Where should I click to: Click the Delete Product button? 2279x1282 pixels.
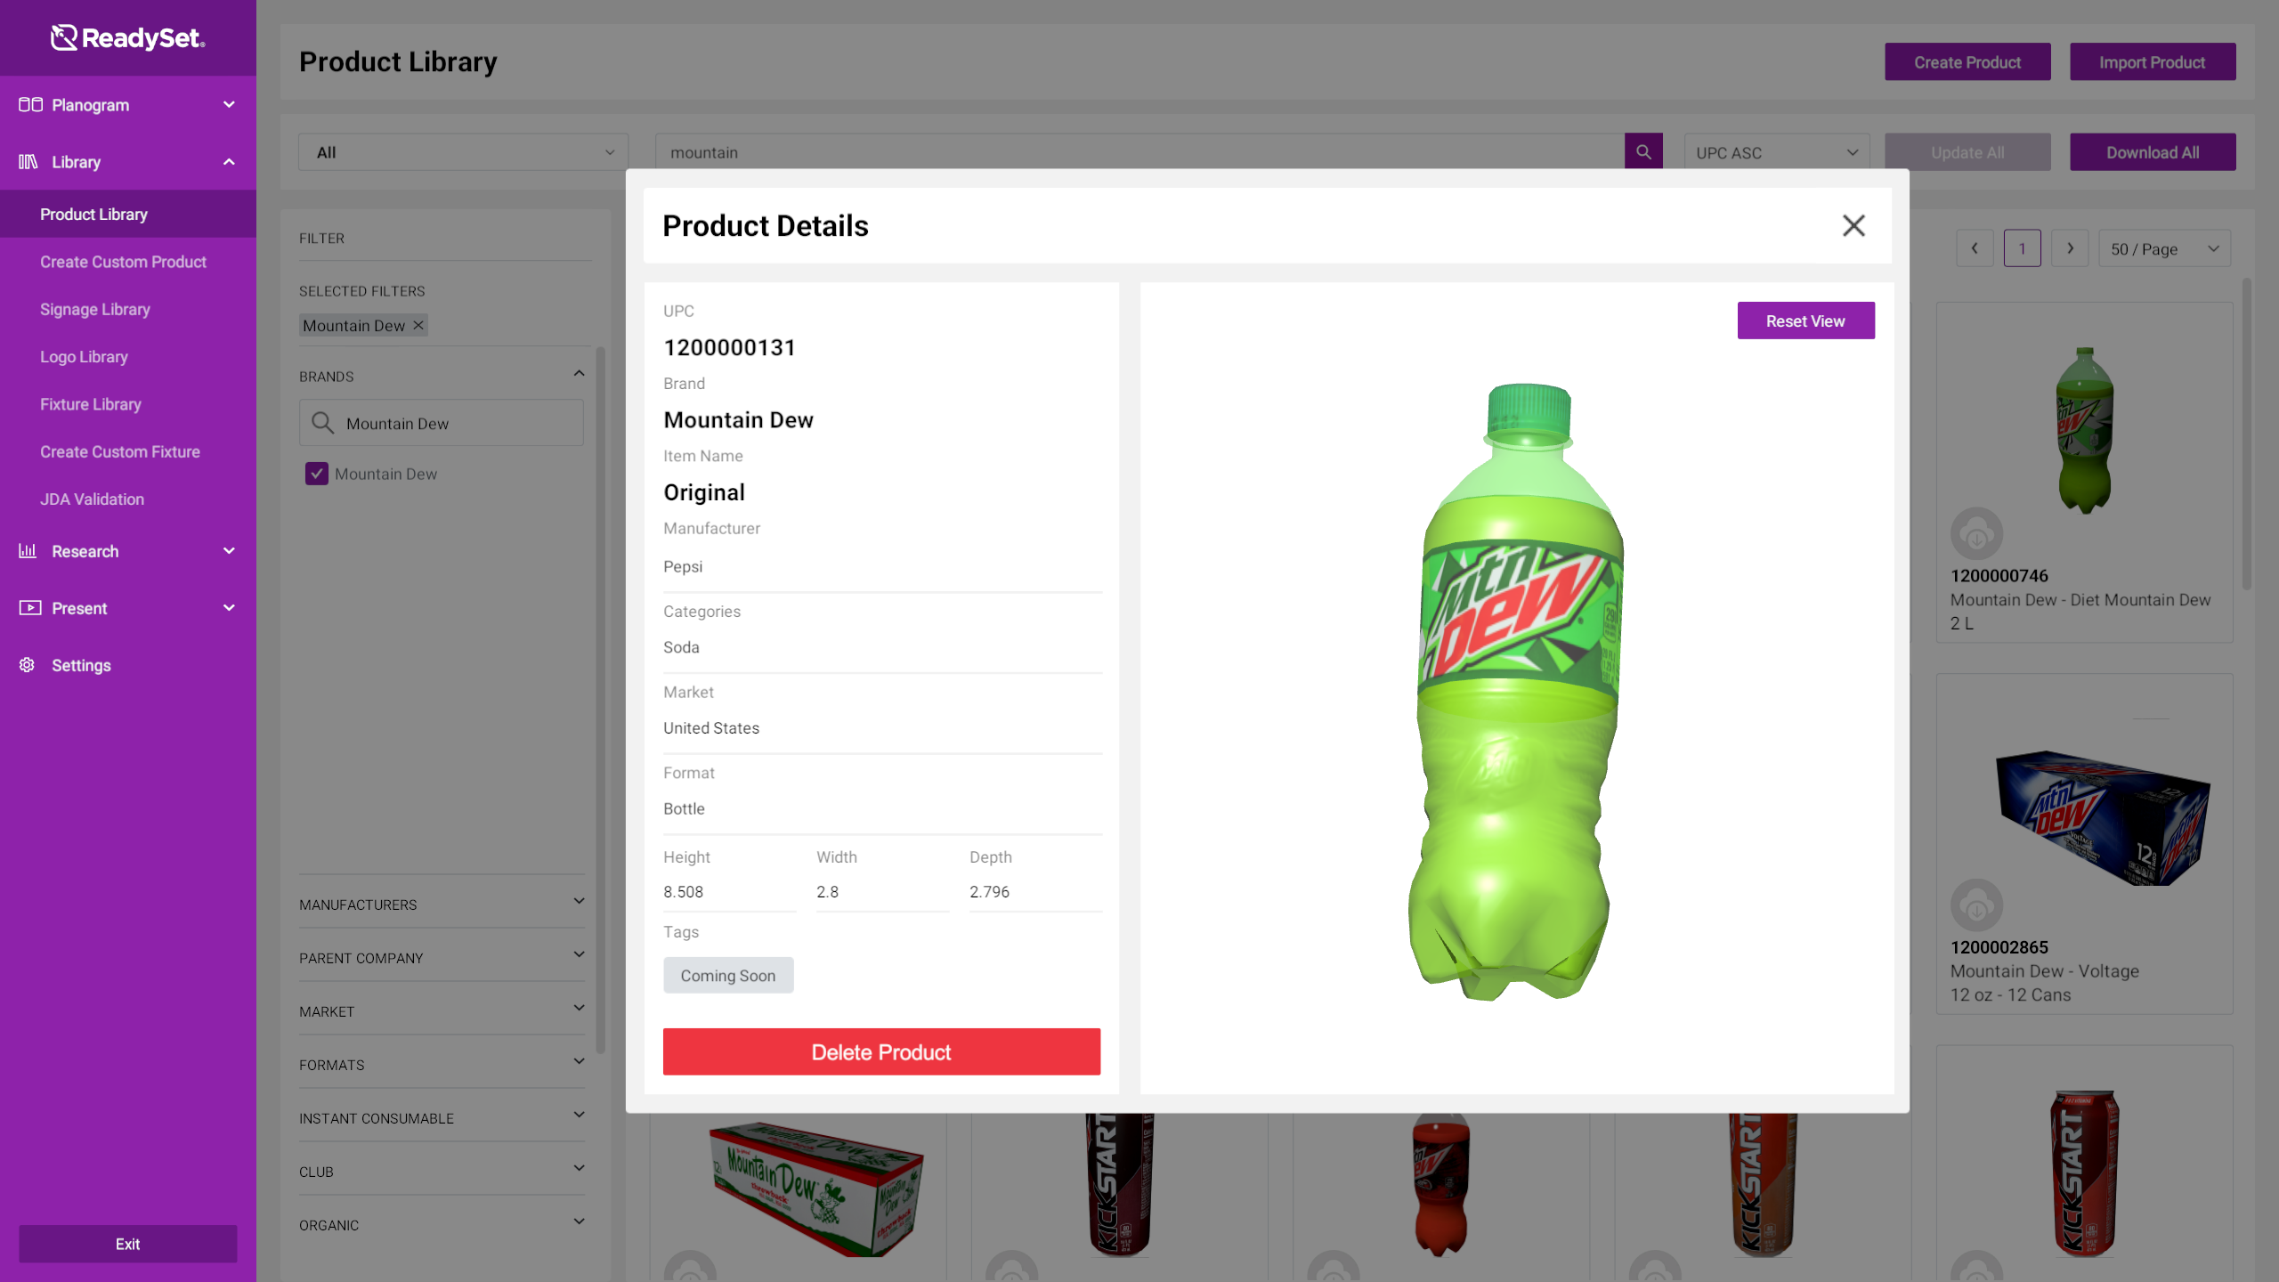[881, 1051]
